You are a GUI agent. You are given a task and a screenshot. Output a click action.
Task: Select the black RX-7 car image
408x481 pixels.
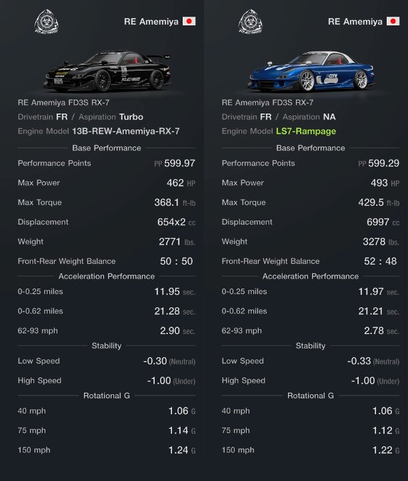pyautogui.click(x=107, y=71)
